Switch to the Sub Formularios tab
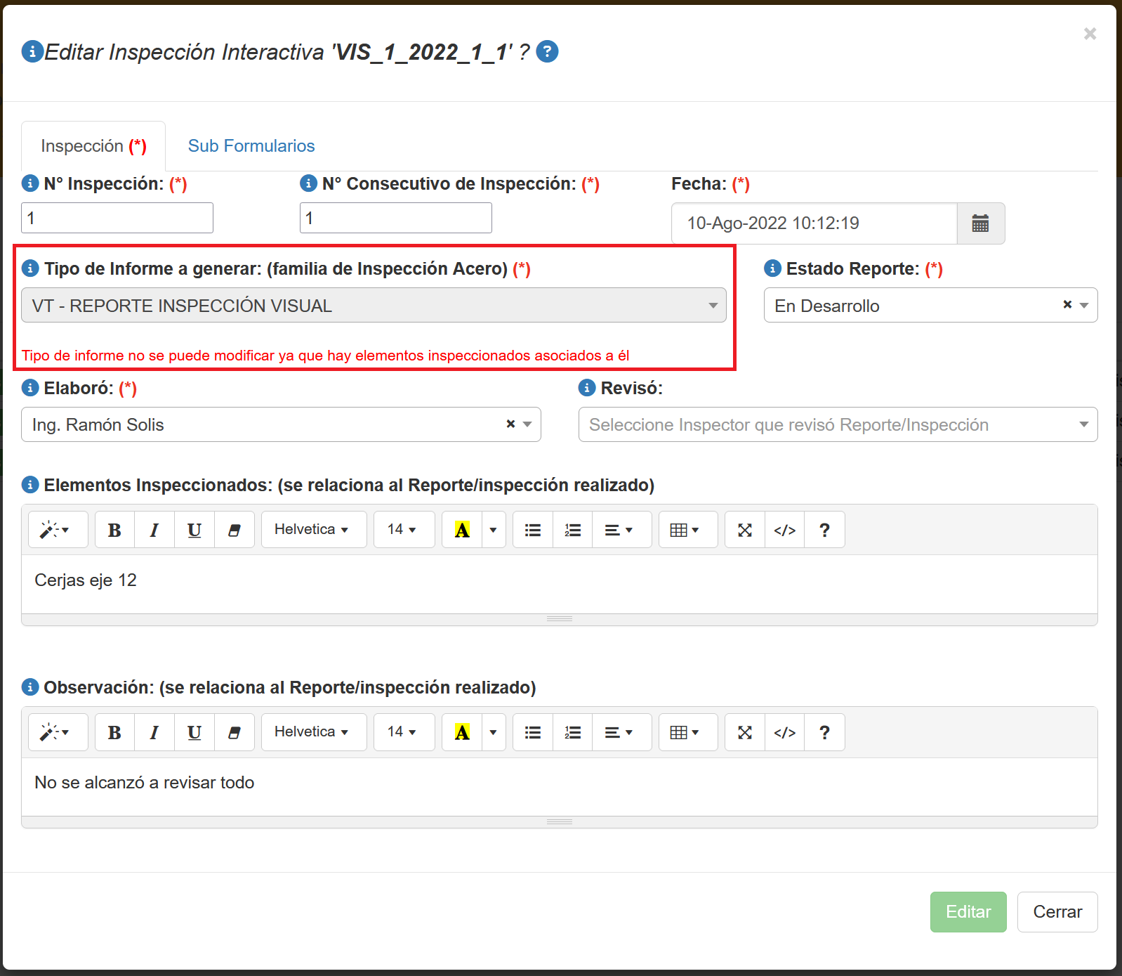This screenshot has height=976, width=1122. pos(251,146)
